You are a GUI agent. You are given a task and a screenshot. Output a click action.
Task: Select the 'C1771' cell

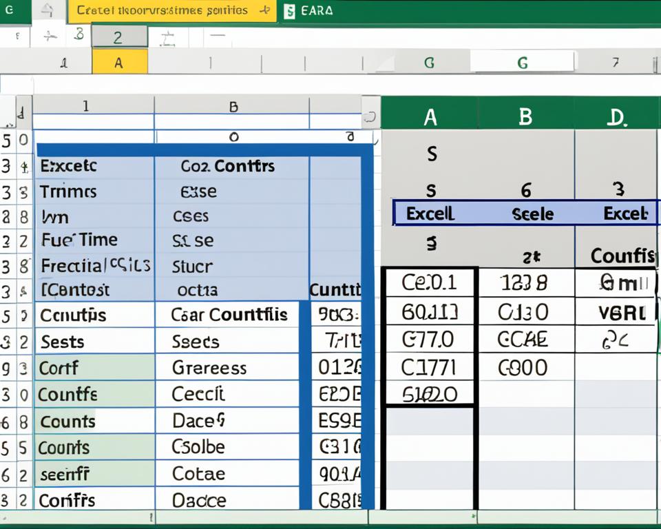[x=430, y=367]
